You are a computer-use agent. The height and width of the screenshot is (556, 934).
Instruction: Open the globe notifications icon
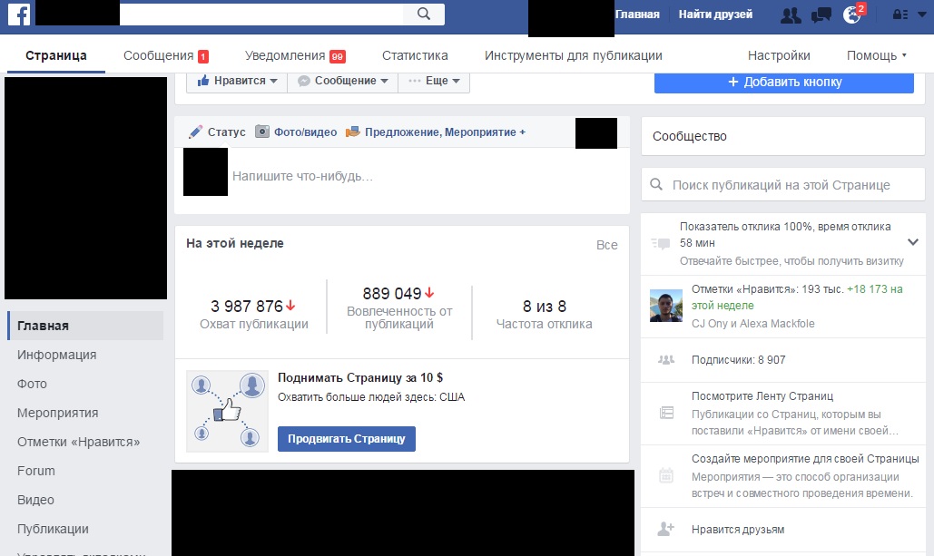(851, 15)
